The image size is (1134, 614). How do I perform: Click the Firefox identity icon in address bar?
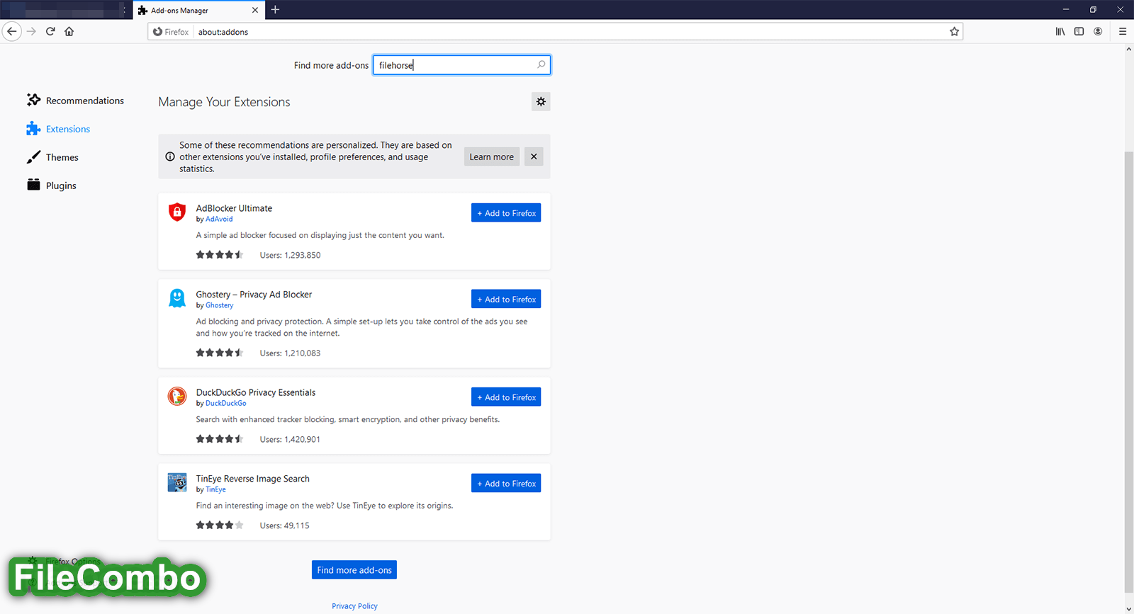pyautogui.click(x=171, y=32)
